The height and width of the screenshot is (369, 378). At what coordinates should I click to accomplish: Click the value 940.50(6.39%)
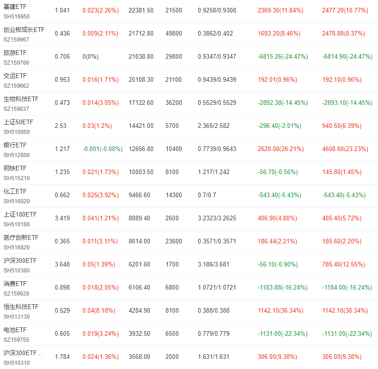point(342,126)
